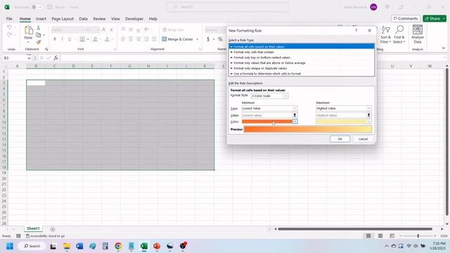Open the Sort & Filter menu
The image size is (450, 253).
click(x=386, y=34)
